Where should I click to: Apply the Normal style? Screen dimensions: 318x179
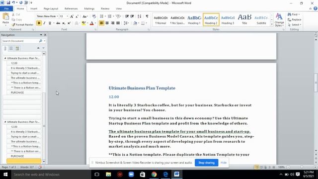[160, 20]
